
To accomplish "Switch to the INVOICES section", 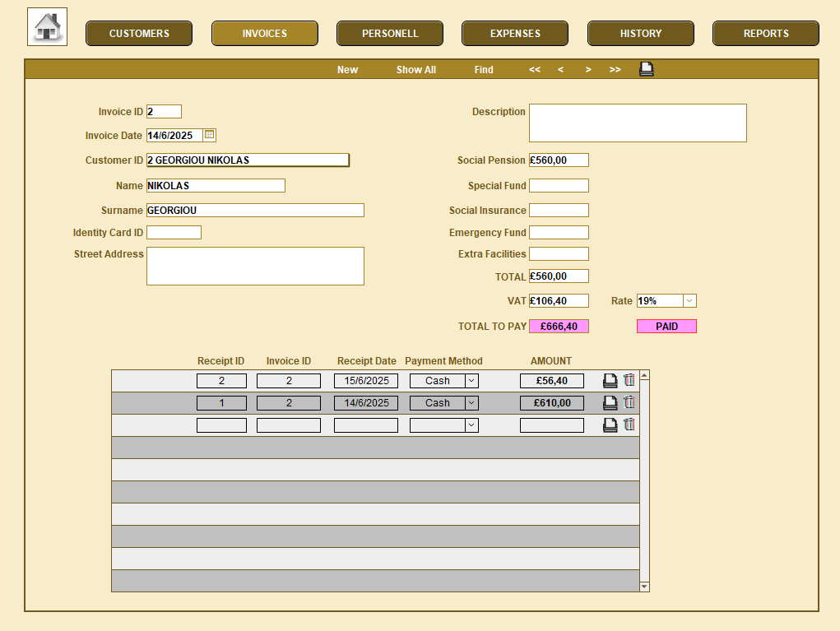I will coord(265,33).
